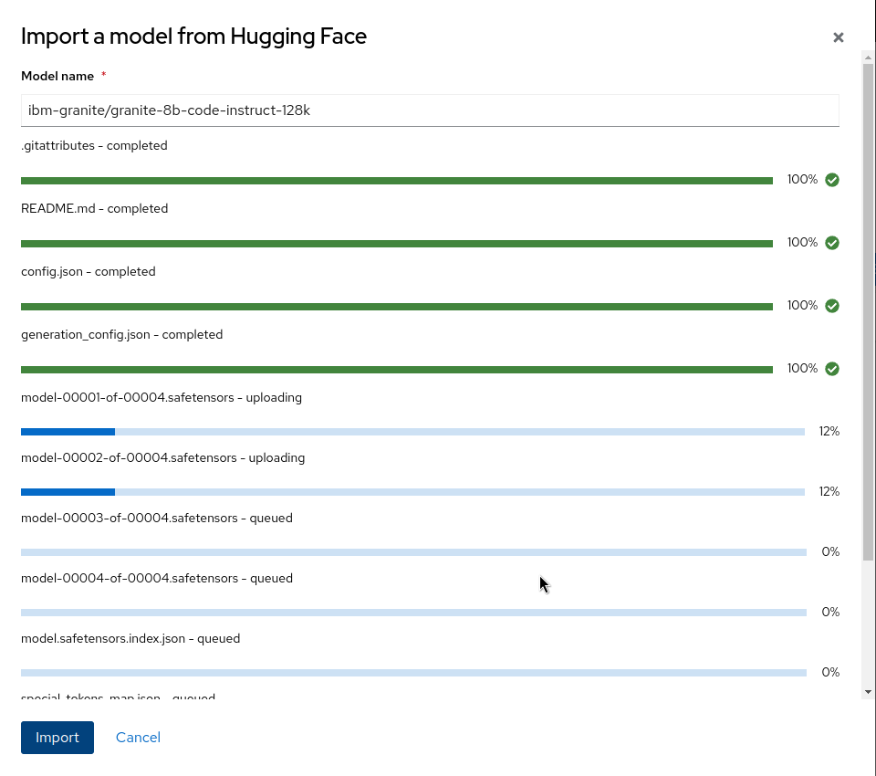This screenshot has height=776, width=876.
Task: Click the generation_config.json completed checkmark icon
Action: tap(832, 369)
